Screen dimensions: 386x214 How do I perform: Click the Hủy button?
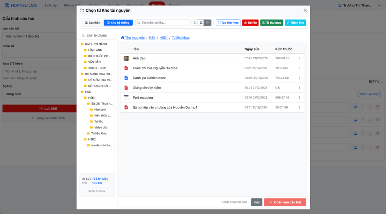(x=257, y=202)
